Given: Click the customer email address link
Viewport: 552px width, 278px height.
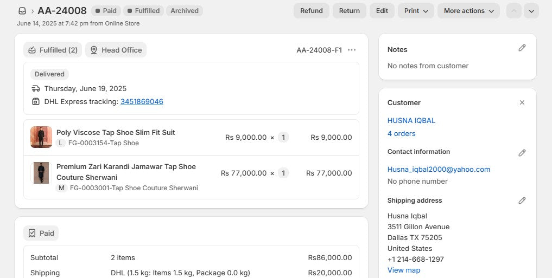Looking at the screenshot, I should pyautogui.click(x=439, y=169).
